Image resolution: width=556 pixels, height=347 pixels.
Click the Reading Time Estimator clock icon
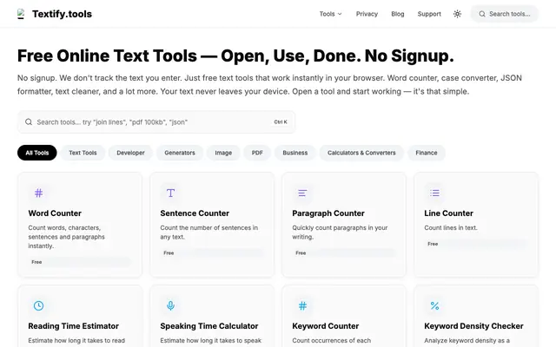pyautogui.click(x=38, y=305)
